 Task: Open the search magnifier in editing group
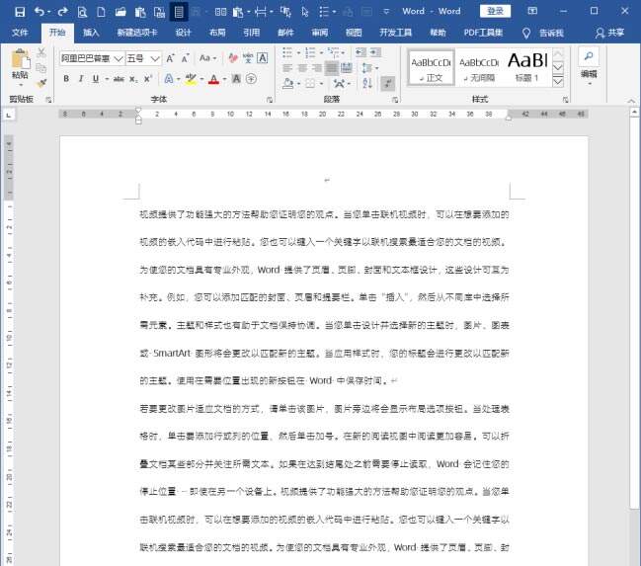(x=589, y=56)
